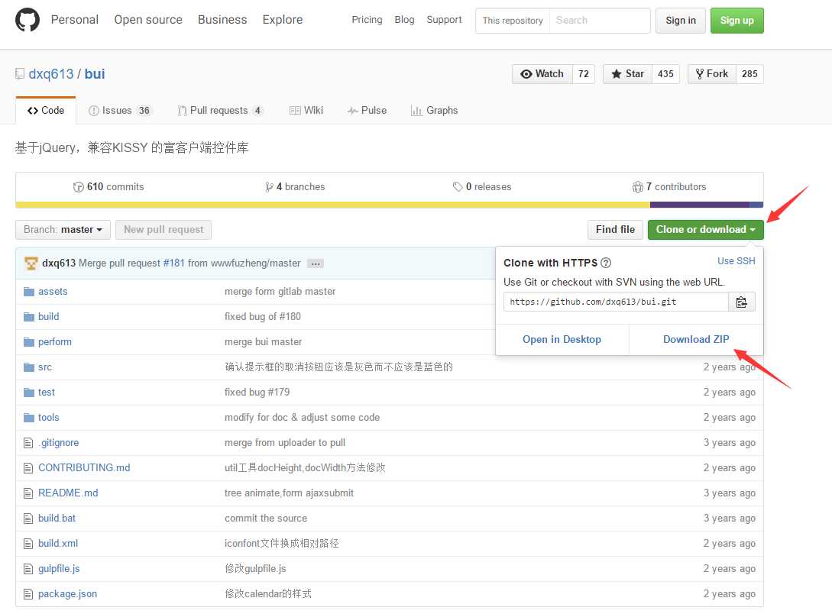832x614 pixels.
Task: Click the src folder icon
Action: point(29,367)
